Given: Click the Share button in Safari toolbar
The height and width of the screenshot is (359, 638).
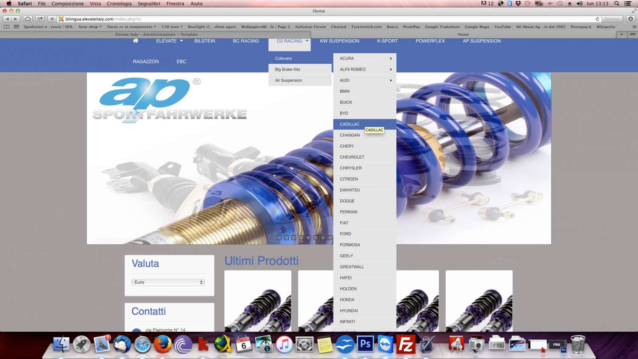Looking at the screenshot, I should (40, 19).
